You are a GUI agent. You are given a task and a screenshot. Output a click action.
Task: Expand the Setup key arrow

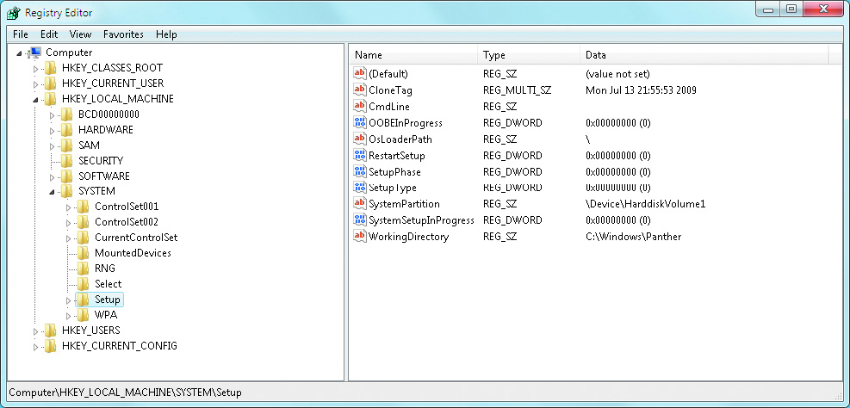[x=68, y=300]
